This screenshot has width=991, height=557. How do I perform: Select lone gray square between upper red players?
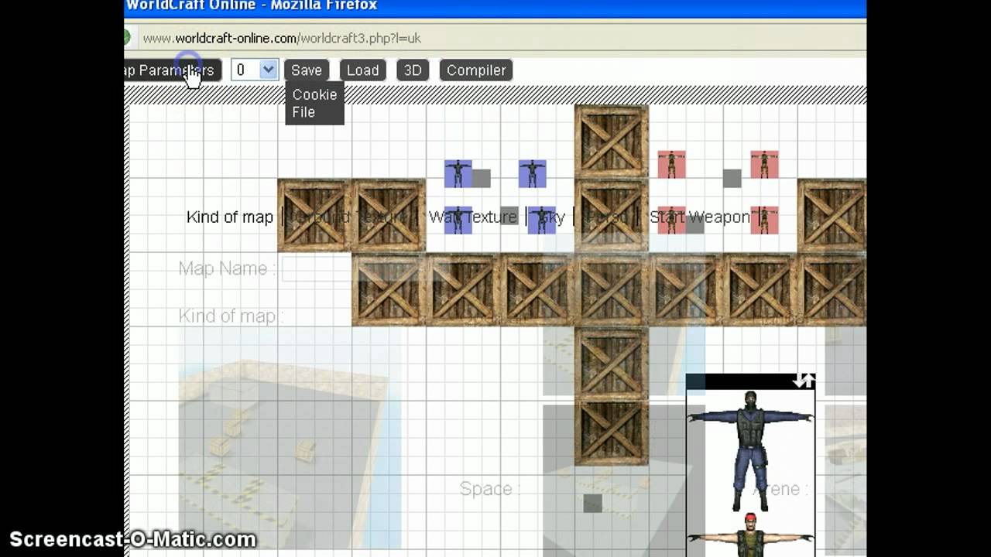click(732, 178)
